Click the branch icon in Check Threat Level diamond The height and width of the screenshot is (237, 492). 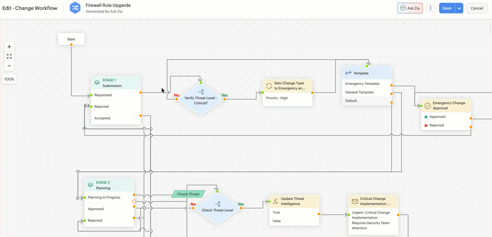coord(217,204)
